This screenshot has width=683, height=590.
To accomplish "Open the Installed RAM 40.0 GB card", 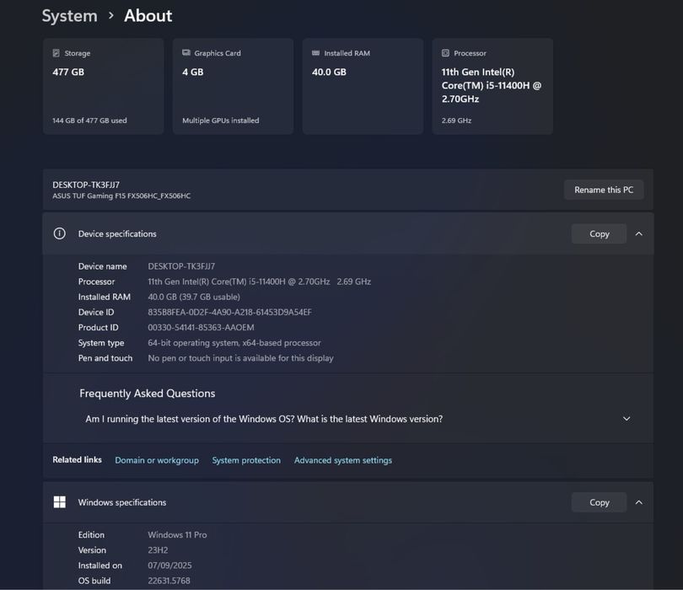I will 363,86.
